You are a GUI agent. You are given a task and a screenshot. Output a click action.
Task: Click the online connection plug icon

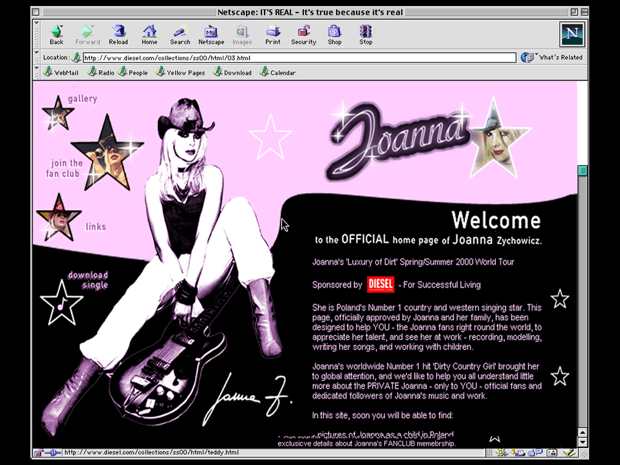pyautogui.click(x=53, y=453)
